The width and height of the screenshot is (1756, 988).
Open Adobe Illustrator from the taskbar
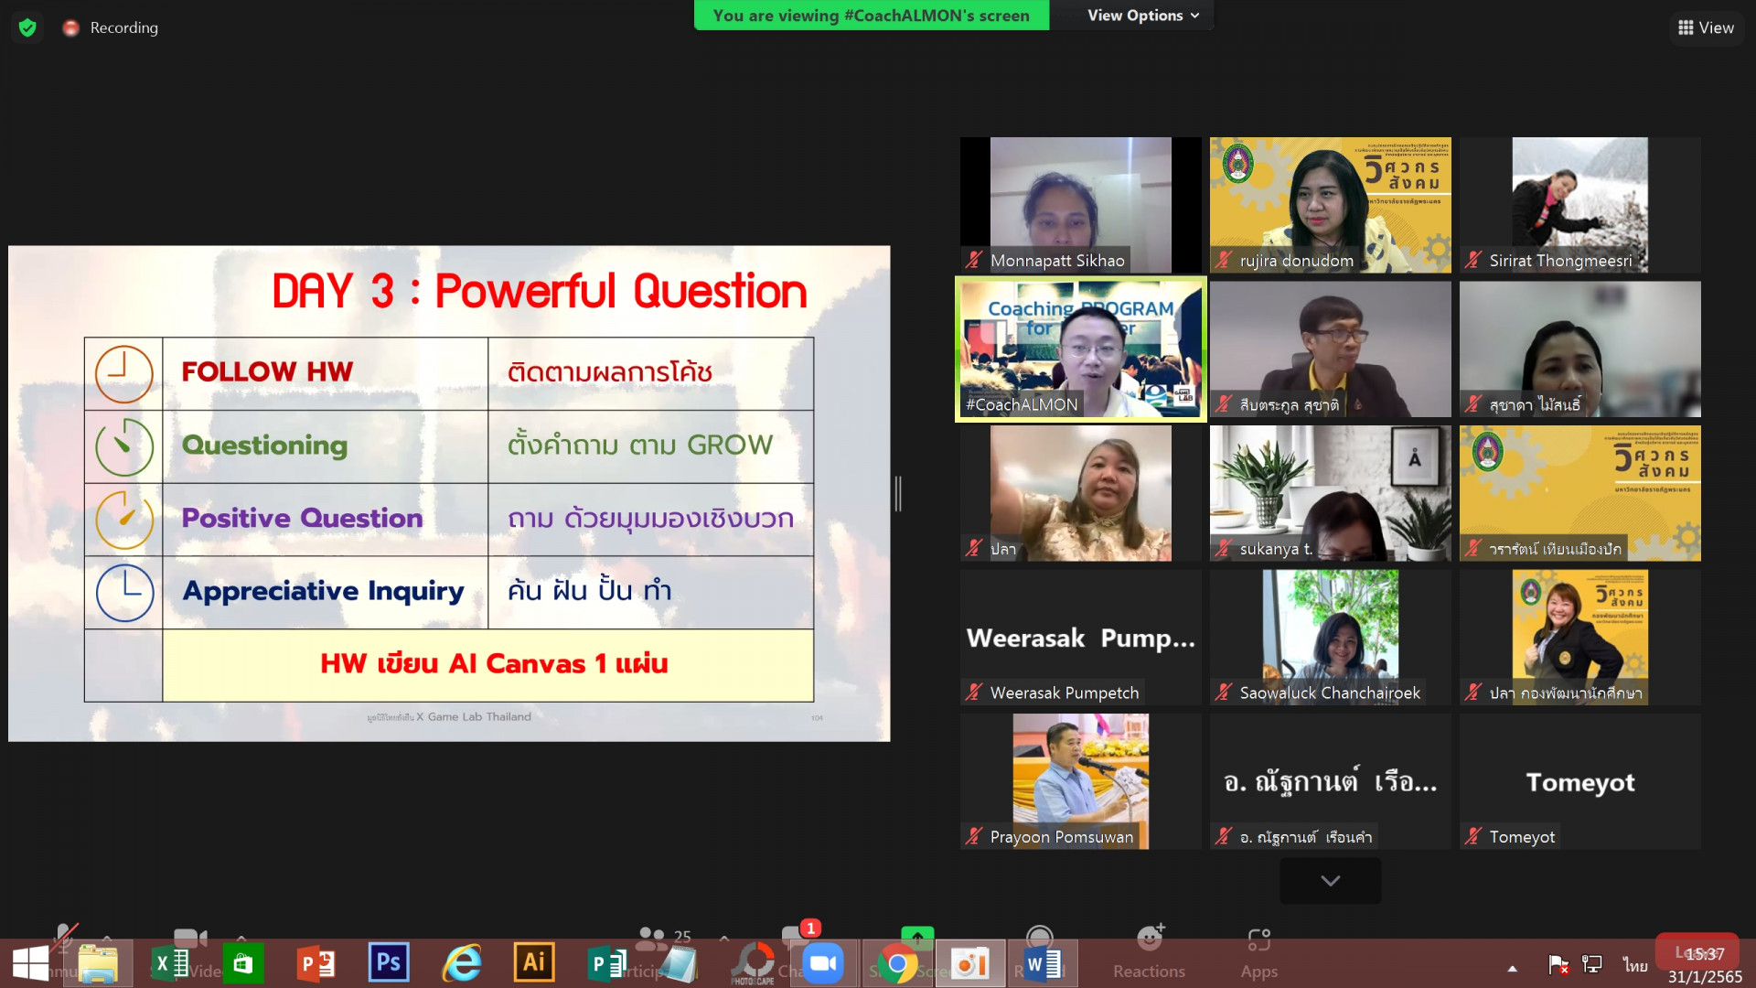[x=534, y=962]
